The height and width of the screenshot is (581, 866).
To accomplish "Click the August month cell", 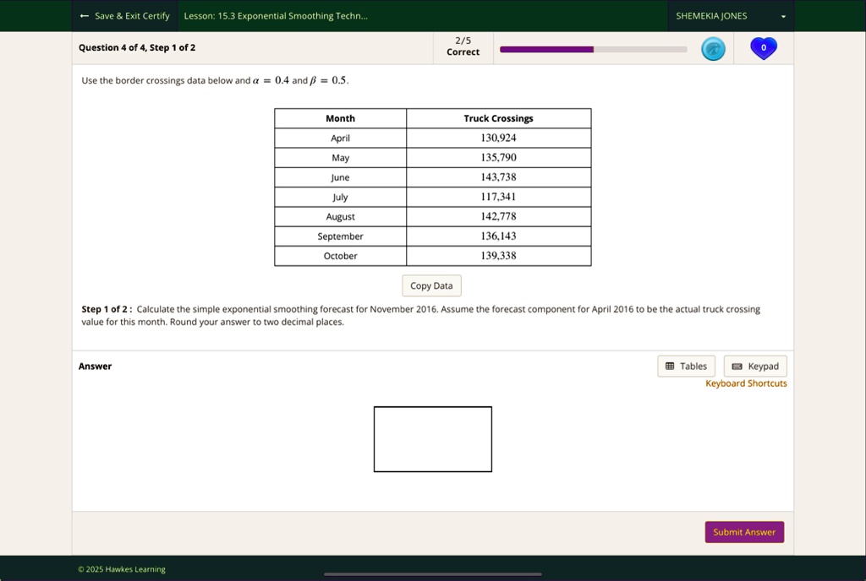I will pos(340,217).
